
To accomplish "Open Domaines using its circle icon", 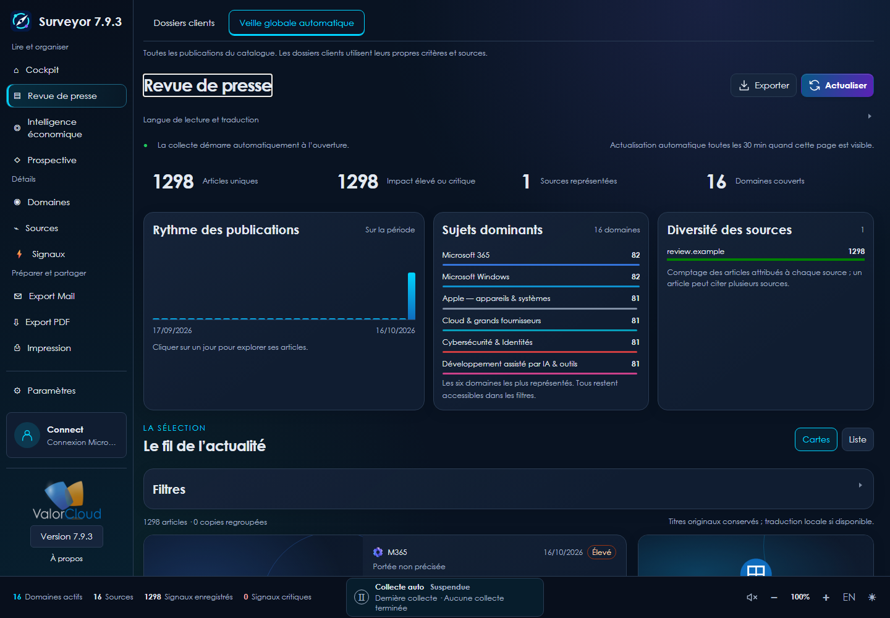I will click(x=17, y=202).
